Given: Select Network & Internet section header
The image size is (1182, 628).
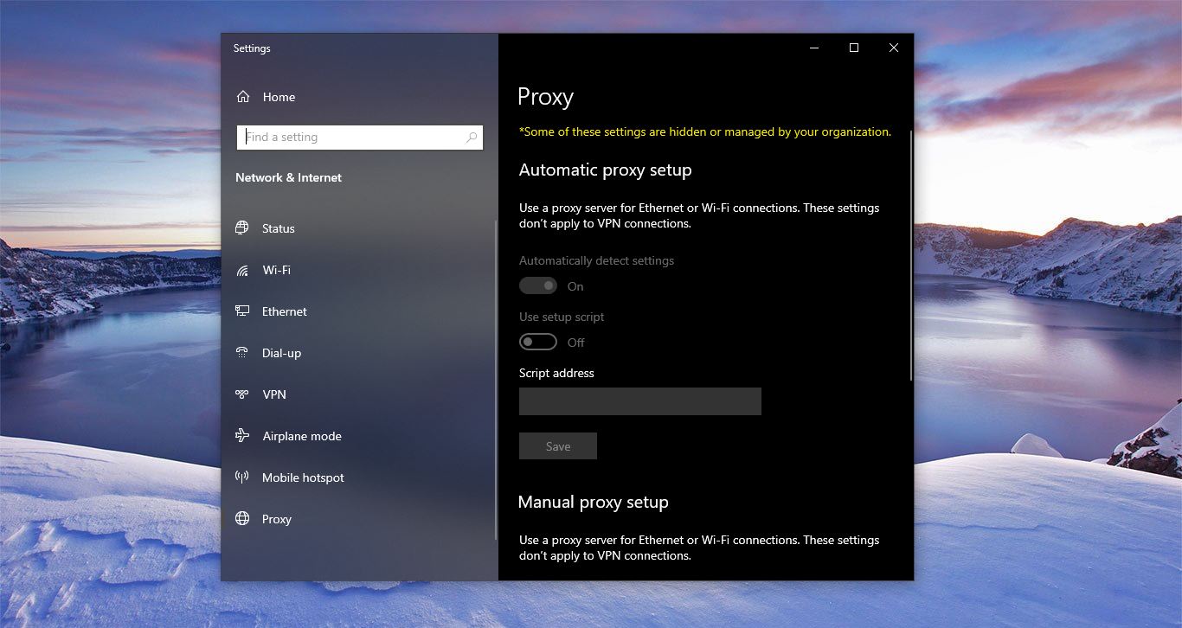Looking at the screenshot, I should [x=288, y=176].
